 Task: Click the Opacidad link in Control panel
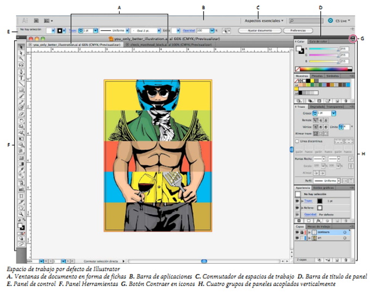189,30
